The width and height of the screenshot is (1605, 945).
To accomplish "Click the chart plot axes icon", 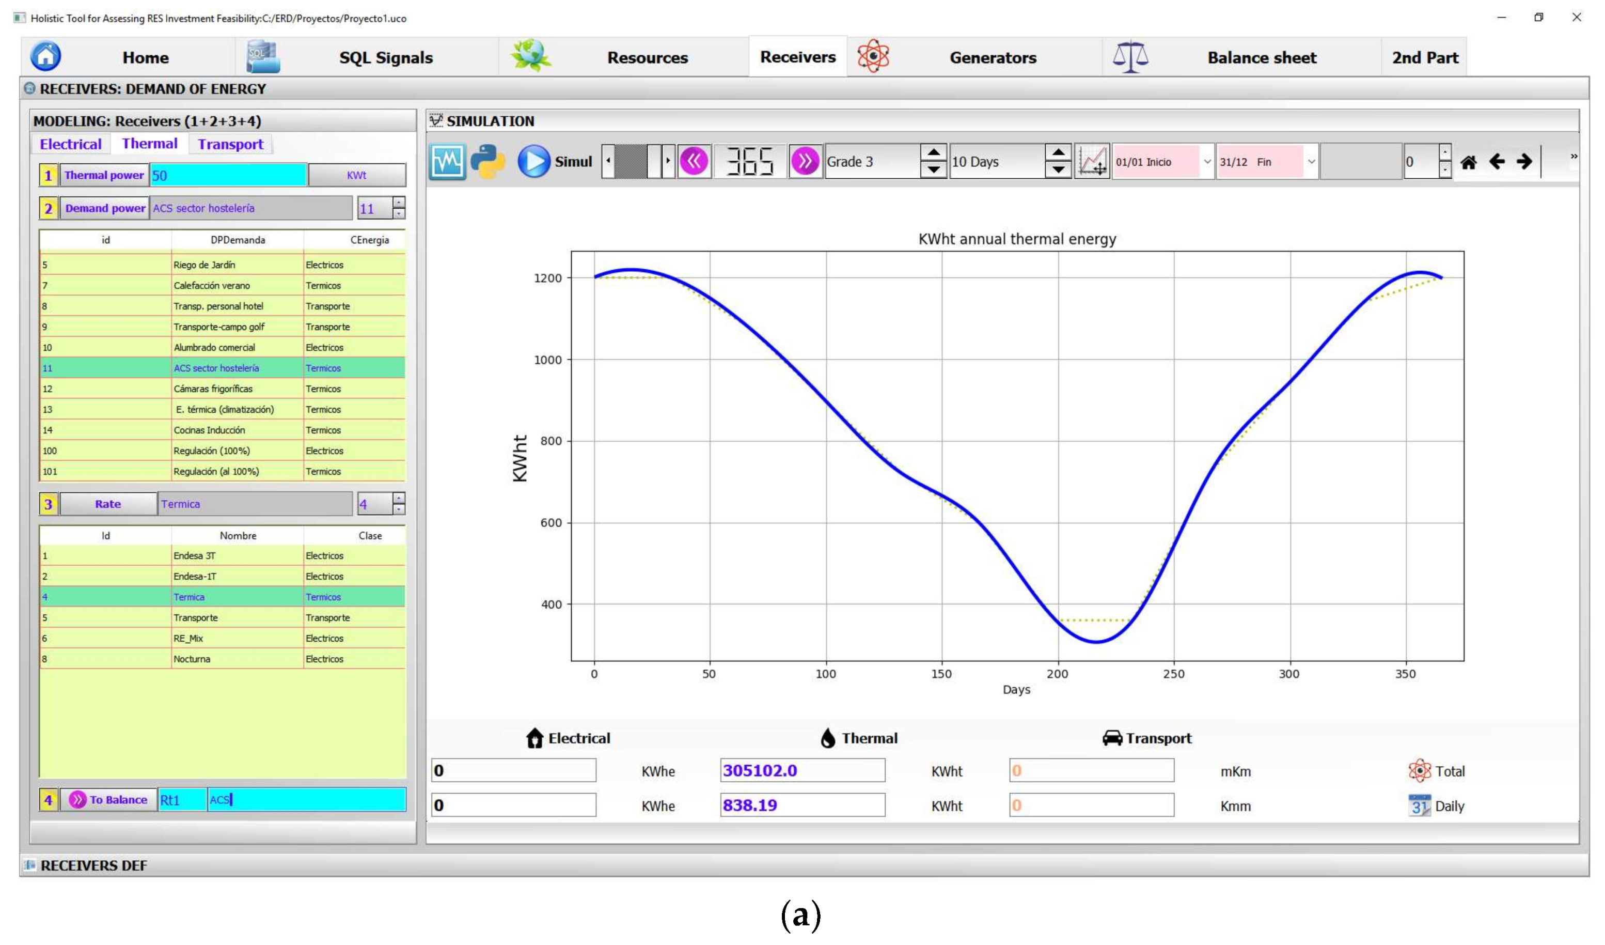I will [x=1092, y=161].
